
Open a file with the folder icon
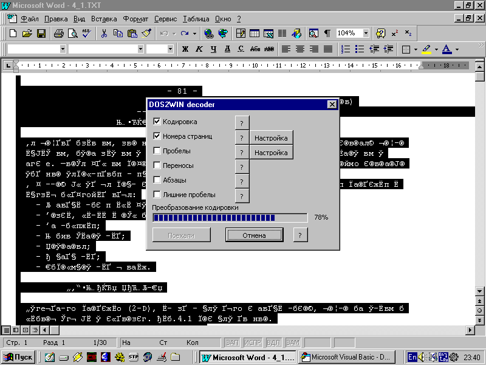[x=27, y=33]
